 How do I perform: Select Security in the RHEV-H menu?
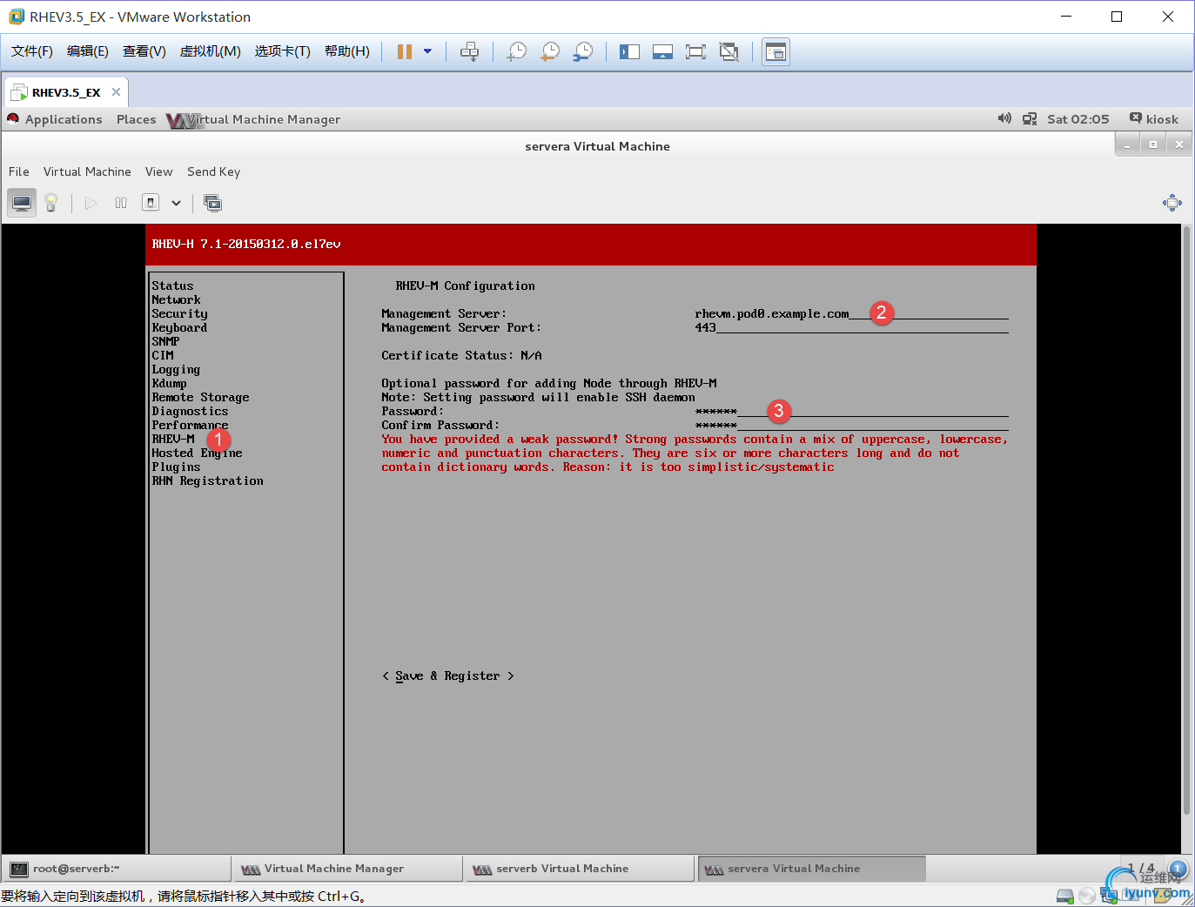tap(179, 313)
